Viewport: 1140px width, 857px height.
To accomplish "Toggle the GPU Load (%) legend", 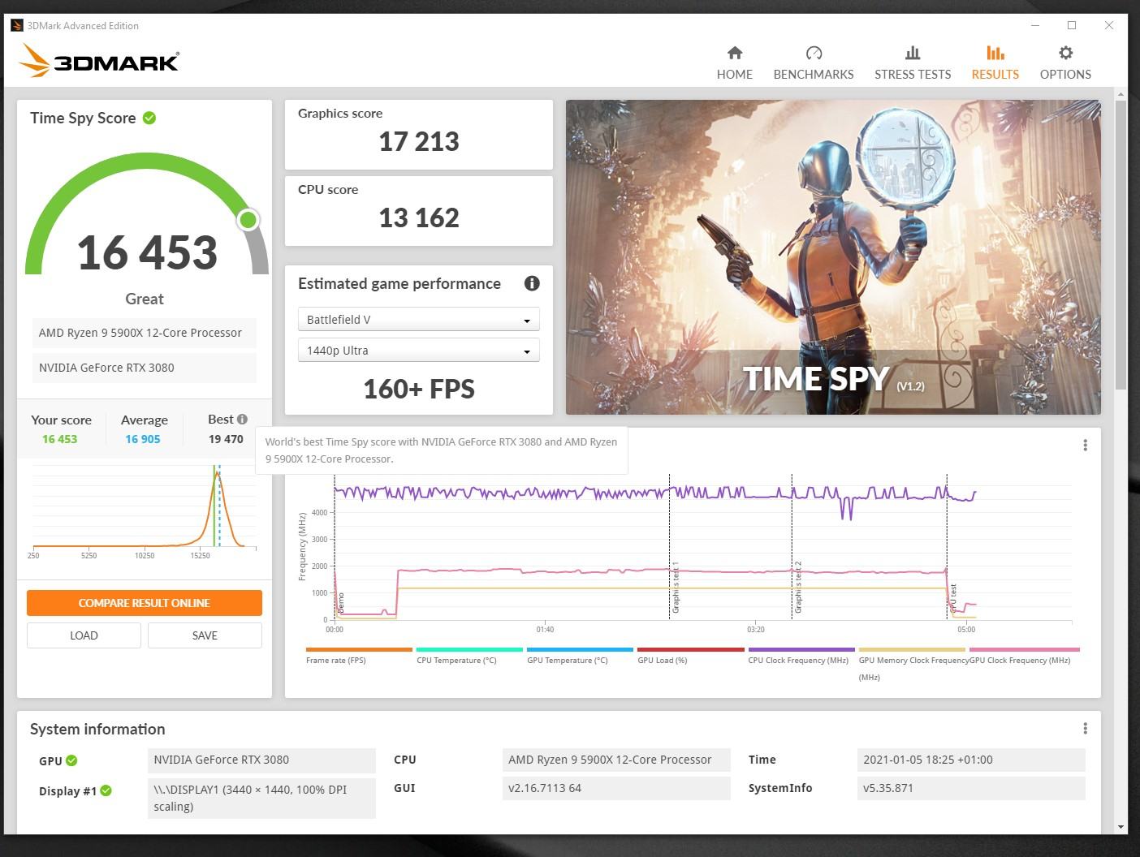I will (690, 655).
